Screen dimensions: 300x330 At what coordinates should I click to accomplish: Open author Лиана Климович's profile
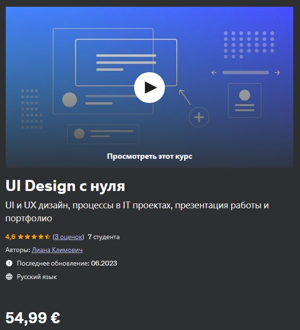click(x=57, y=250)
